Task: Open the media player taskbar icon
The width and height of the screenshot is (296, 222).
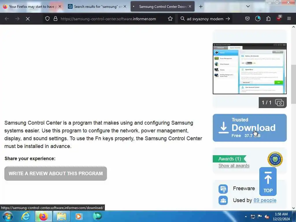Action: point(79,216)
